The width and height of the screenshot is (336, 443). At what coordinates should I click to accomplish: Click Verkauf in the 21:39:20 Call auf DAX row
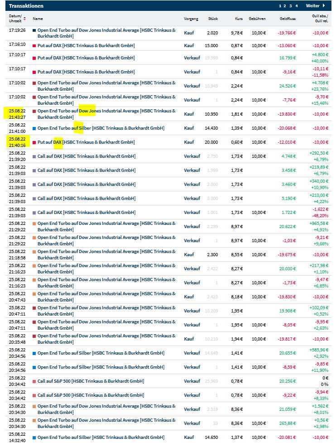coord(192,156)
